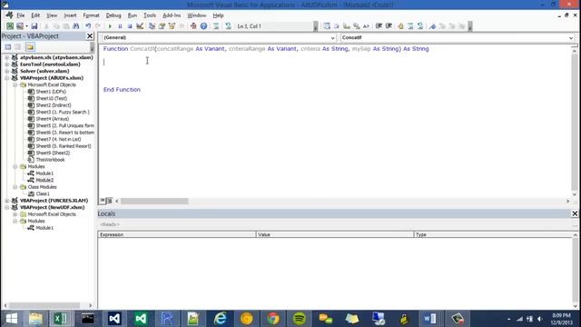This screenshot has width=581, height=327.
Task: Select Module1 under ABUDFs Modules
Action: (x=44, y=173)
